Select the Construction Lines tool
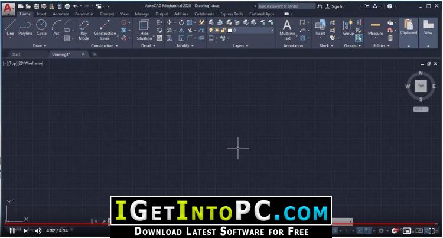 click(105, 30)
